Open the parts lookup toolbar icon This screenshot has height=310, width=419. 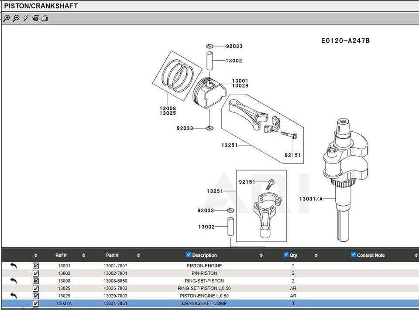click(x=34, y=19)
